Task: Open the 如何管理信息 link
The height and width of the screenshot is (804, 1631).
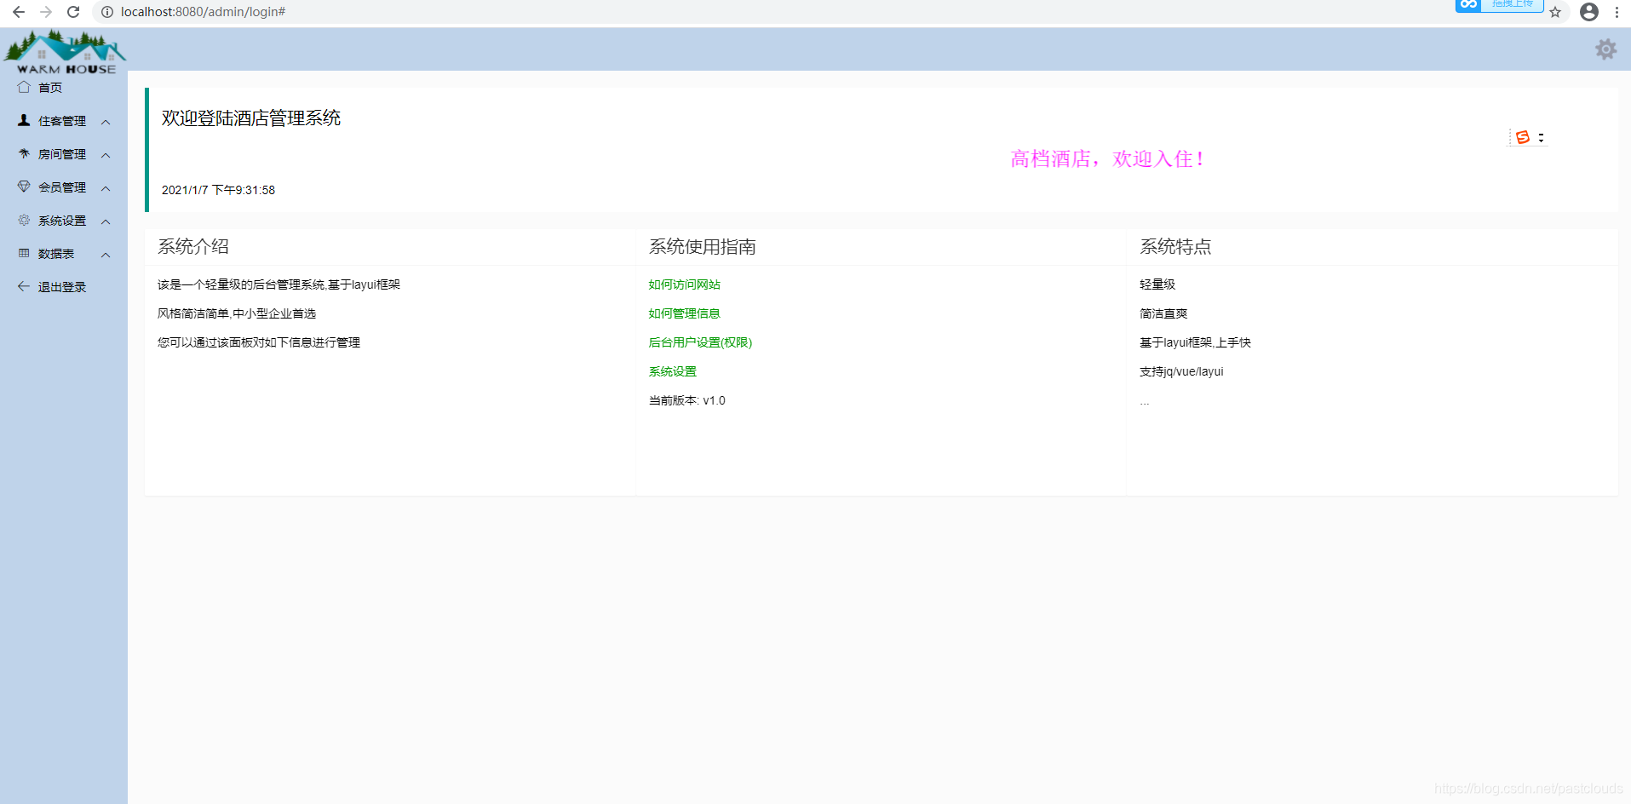Action: 684,313
